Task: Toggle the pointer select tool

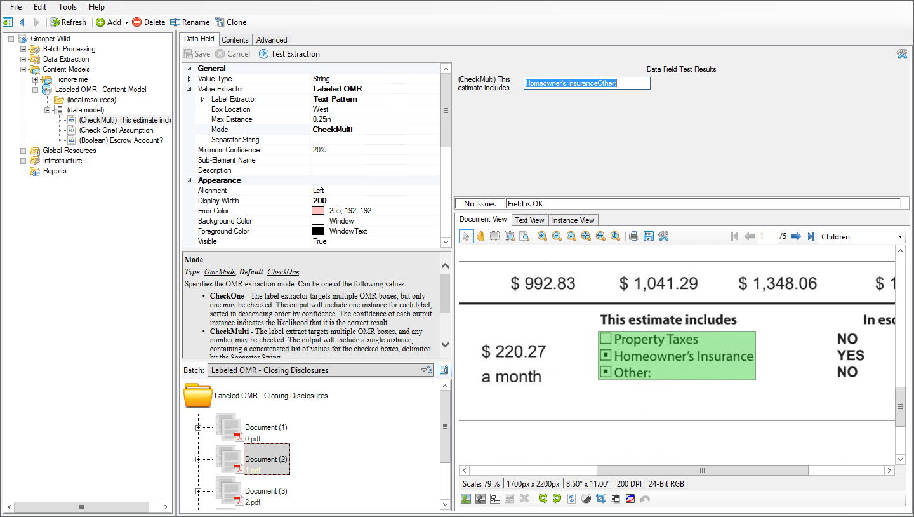Action: [x=466, y=236]
